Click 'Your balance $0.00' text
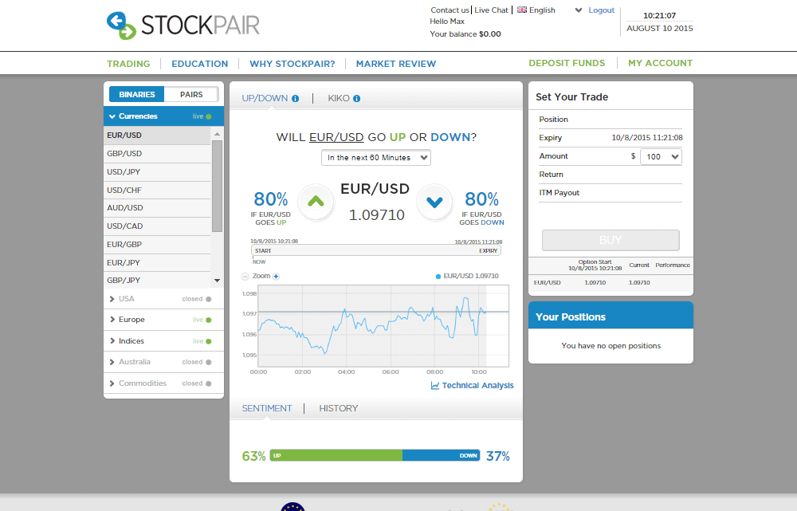 click(x=465, y=34)
